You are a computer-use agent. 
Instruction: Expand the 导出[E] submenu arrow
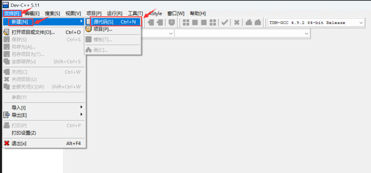(81, 114)
